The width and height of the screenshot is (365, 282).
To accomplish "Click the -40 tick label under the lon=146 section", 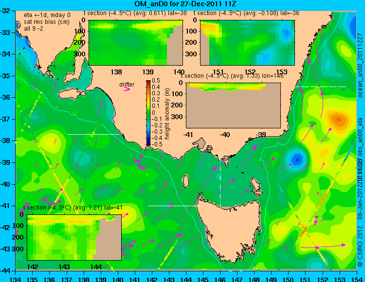I will click(x=225, y=135).
